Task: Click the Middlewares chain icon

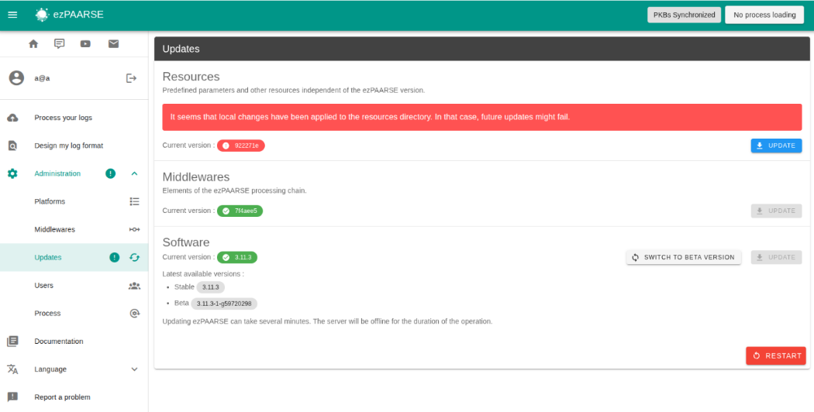Action: pos(134,229)
